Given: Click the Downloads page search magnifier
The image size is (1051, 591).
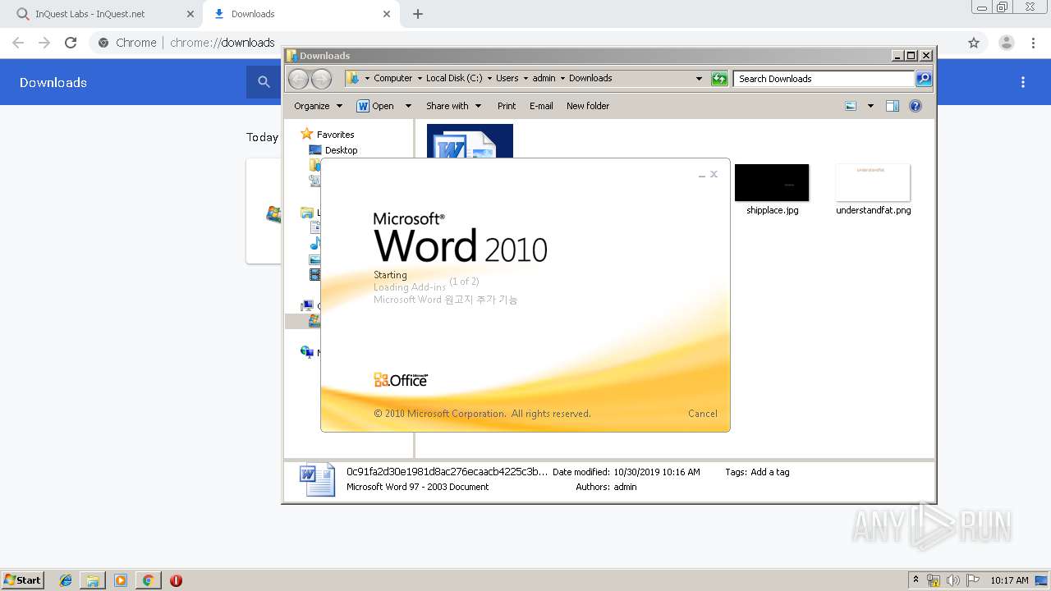Looking at the screenshot, I should tap(264, 82).
